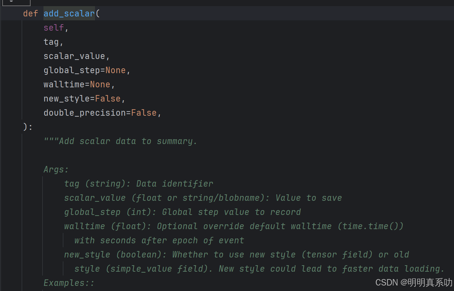The height and width of the screenshot is (291, 454).
Task: Click 'walltime (float): Optional override' docstring line
Action: coord(234,226)
